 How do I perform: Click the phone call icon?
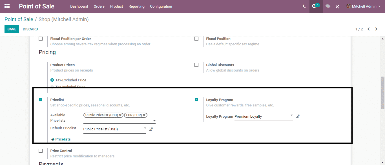tap(304, 6)
